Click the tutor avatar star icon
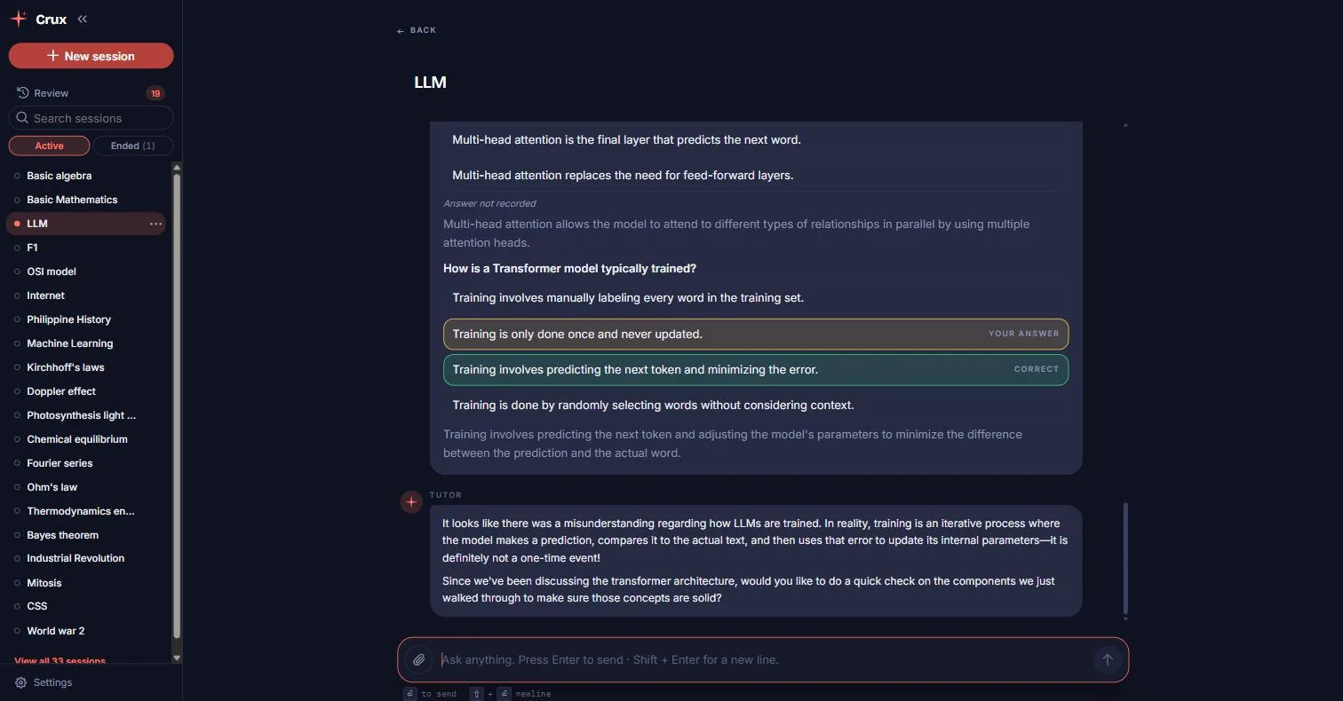 [x=411, y=502]
